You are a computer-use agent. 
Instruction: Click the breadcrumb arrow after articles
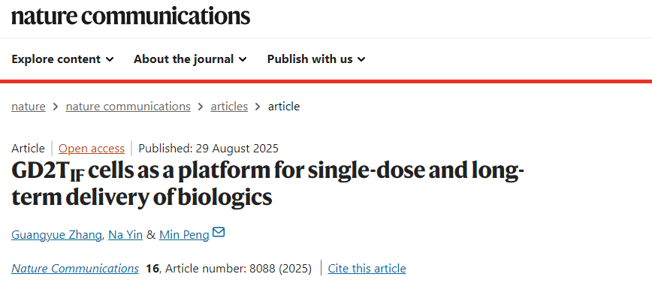[258, 107]
